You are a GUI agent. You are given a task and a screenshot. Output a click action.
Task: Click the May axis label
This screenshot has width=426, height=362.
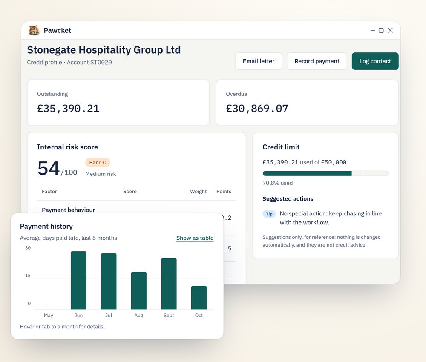tap(49, 315)
